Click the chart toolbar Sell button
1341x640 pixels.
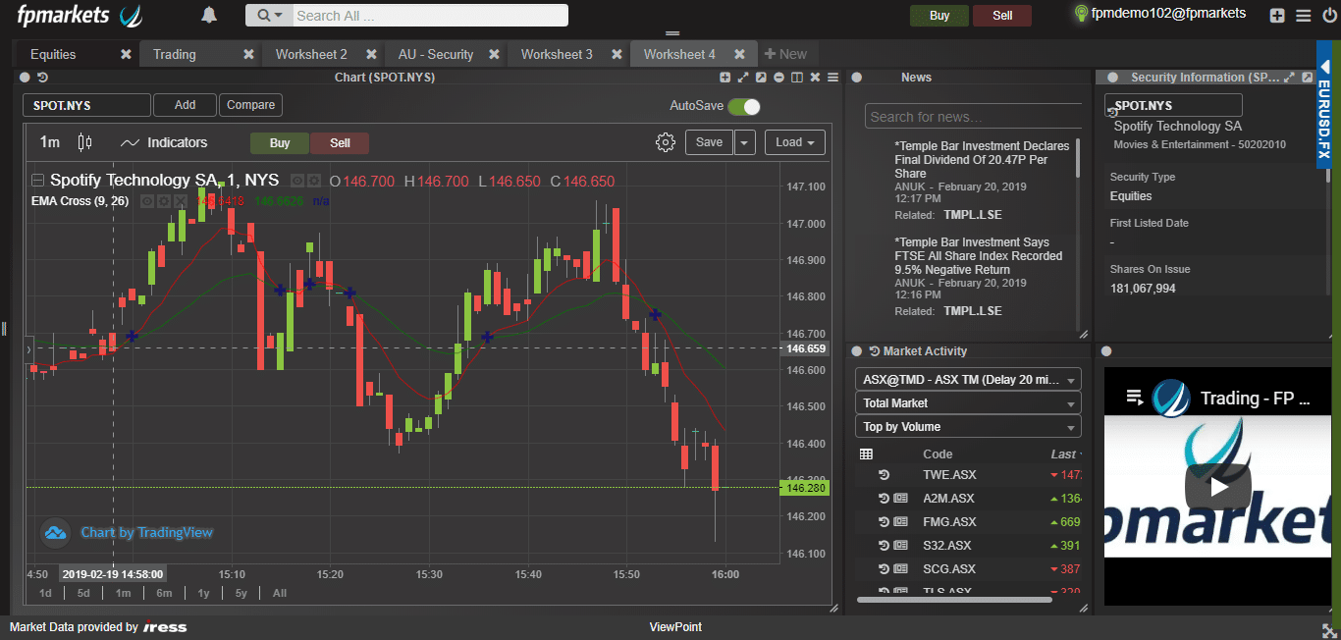point(340,143)
